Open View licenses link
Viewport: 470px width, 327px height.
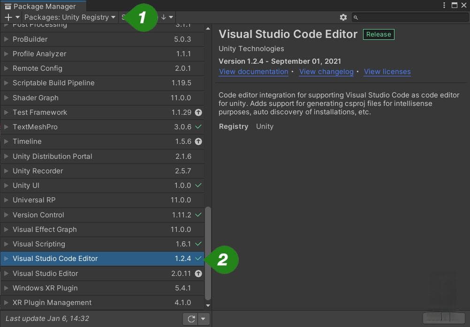[387, 72]
